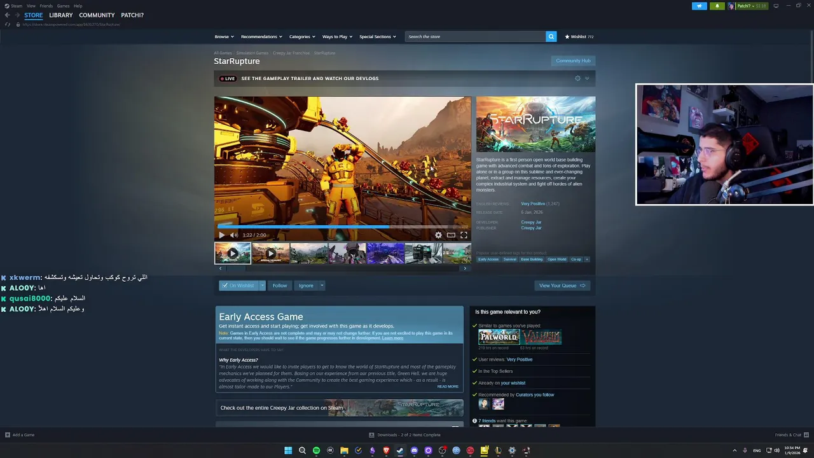Open the green notifications bell
Screen dimensions: 814x458
pos(717,6)
